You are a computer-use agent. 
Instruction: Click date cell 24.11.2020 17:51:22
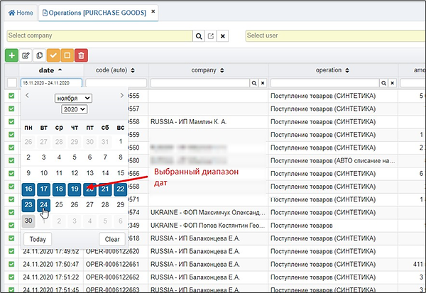51,277
